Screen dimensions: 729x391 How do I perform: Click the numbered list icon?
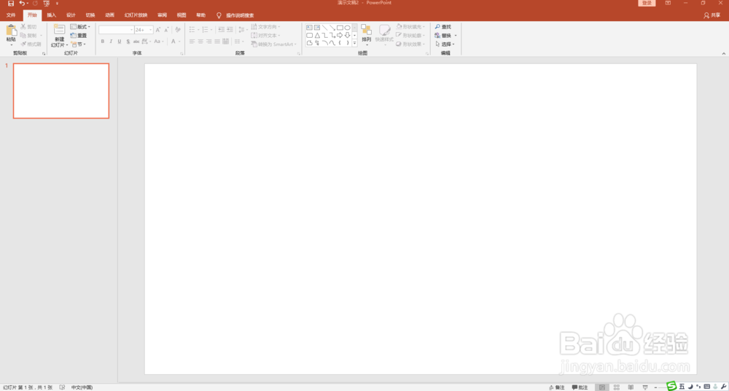(x=206, y=30)
